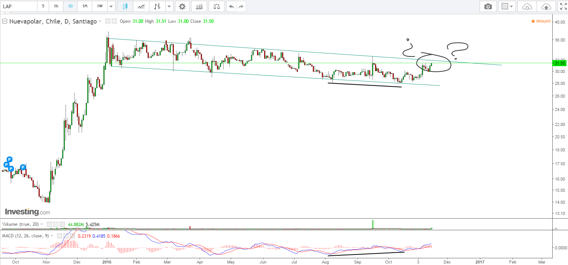Switch to the 1h interval
568x265 pixels.
point(56,6)
